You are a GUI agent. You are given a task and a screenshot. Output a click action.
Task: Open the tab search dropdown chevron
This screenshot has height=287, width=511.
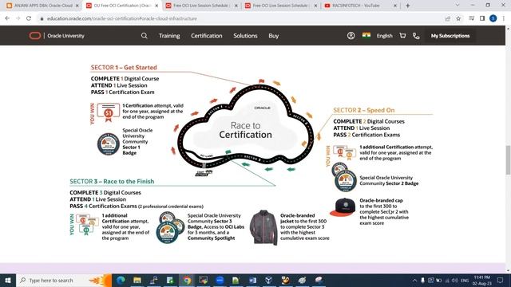pyautogui.click(x=458, y=6)
